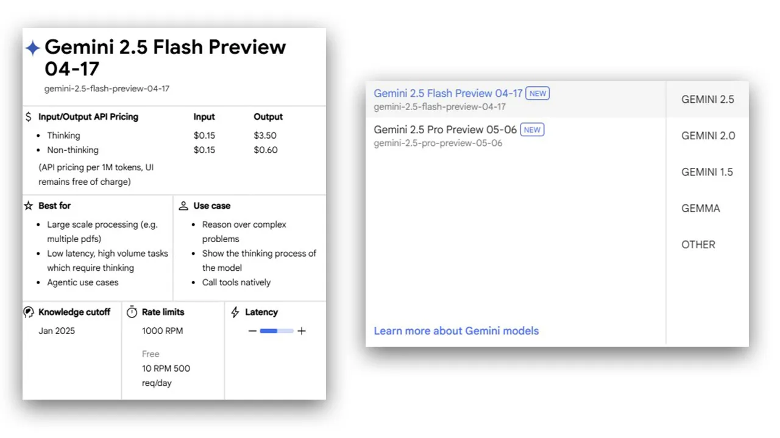Click the Jan 2025 knowledge cutoff value
The height and width of the screenshot is (438, 780).
pos(57,331)
